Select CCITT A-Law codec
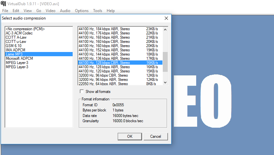The width and height of the screenshot is (274, 155). (x=39, y=37)
